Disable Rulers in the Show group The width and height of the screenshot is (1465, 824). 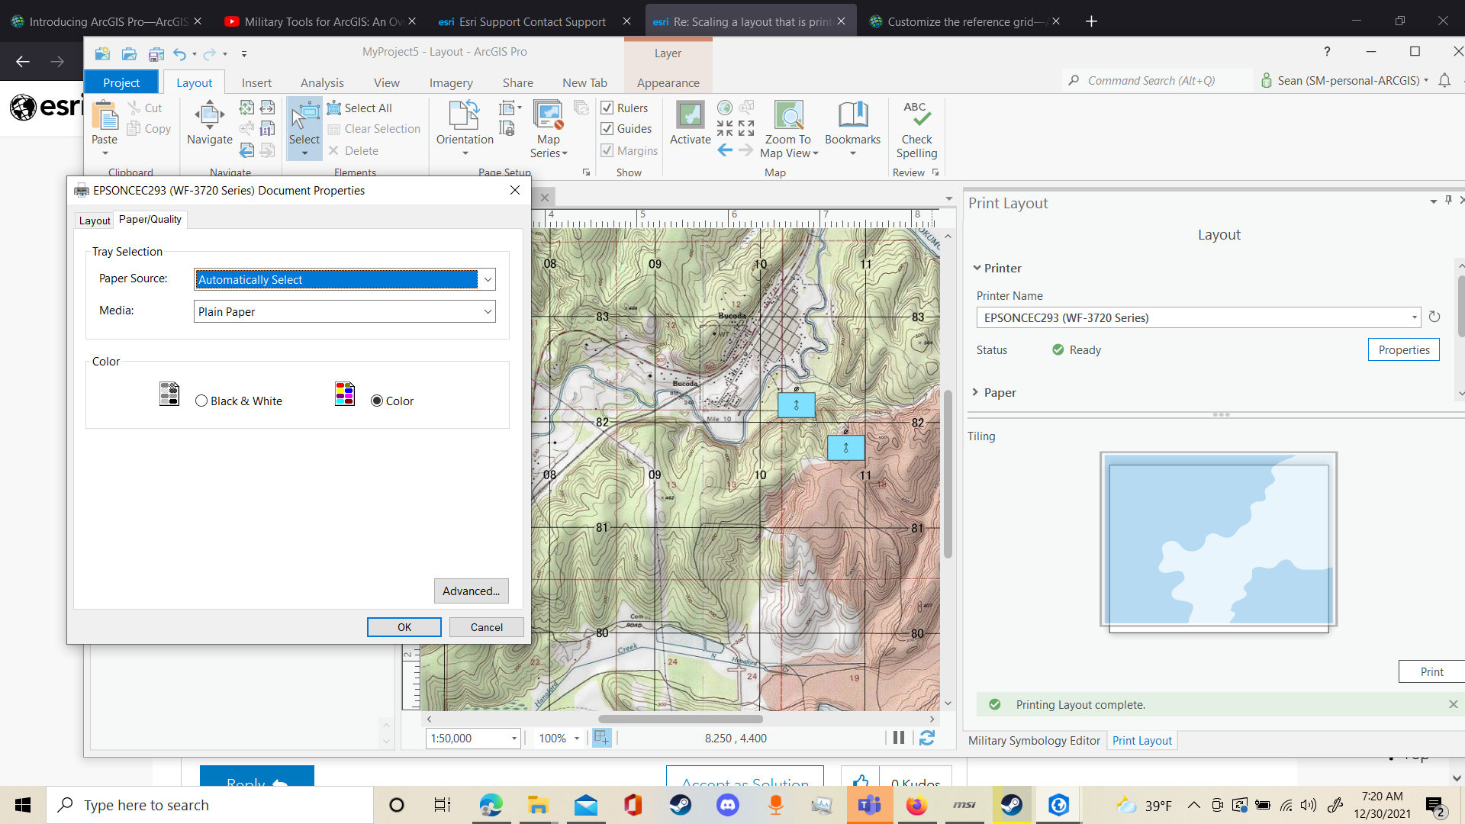coord(607,108)
